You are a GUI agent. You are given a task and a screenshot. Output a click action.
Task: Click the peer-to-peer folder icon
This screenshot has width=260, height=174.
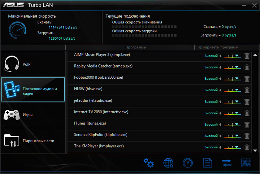point(12,140)
